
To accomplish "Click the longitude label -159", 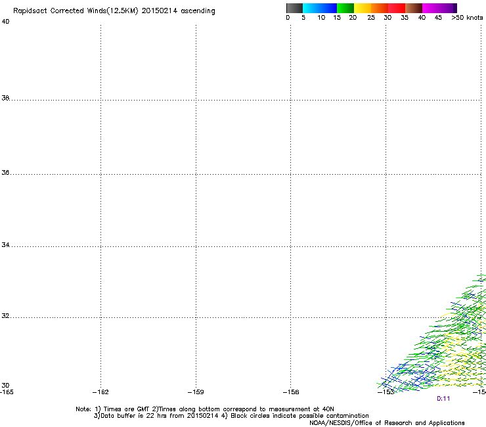I will [196, 392].
